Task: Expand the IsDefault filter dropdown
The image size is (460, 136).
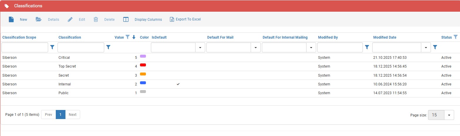Action: coord(200,47)
